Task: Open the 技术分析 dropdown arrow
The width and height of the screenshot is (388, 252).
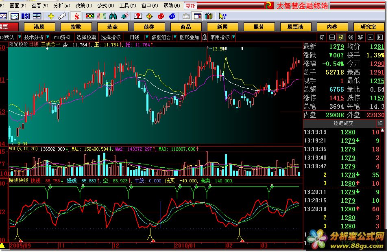Action: 48,37
